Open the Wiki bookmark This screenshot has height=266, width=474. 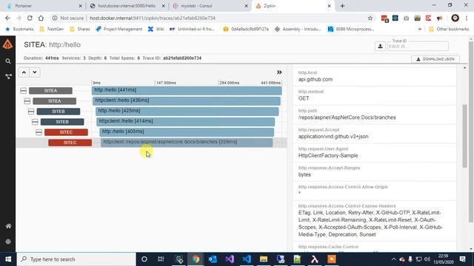[x=156, y=29]
